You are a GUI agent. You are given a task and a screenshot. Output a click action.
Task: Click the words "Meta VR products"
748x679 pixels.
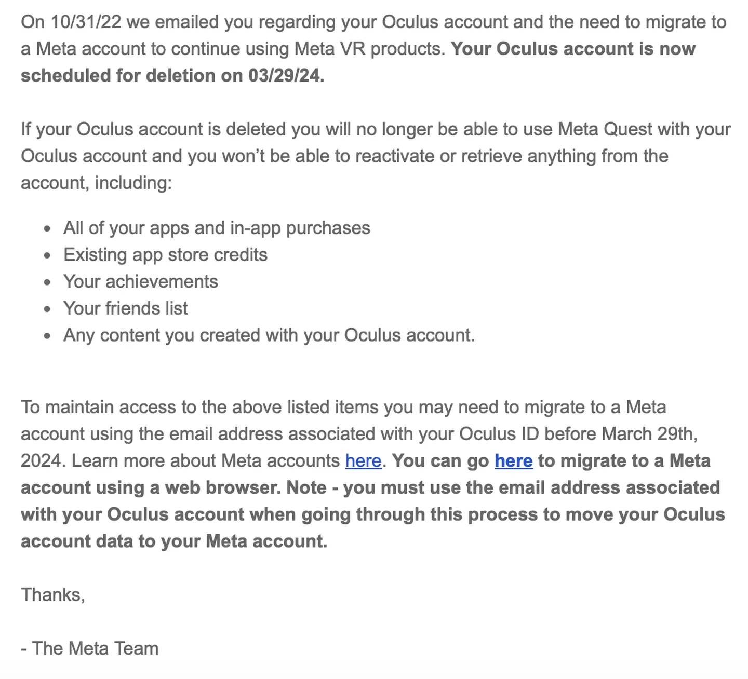coord(369,49)
